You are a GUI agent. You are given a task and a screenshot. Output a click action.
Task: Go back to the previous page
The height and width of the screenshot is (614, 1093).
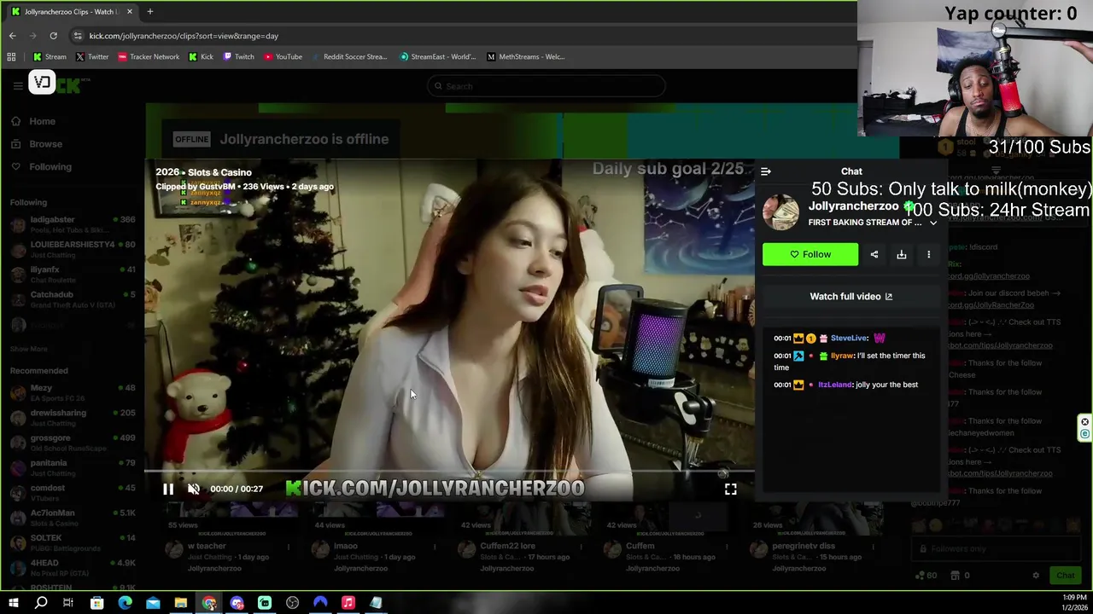[12, 36]
